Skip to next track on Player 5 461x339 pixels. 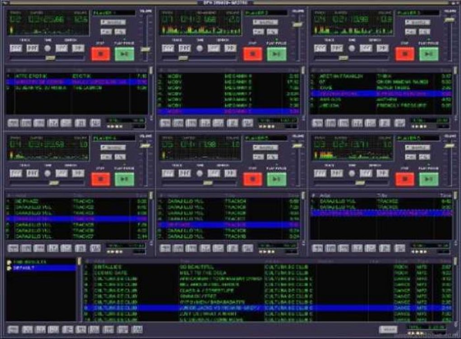pyautogui.click(x=184, y=173)
